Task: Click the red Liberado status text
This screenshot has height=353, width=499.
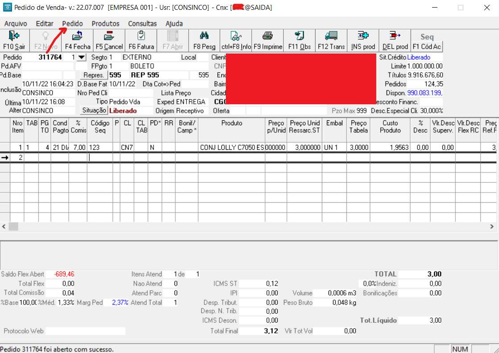Action: click(123, 111)
